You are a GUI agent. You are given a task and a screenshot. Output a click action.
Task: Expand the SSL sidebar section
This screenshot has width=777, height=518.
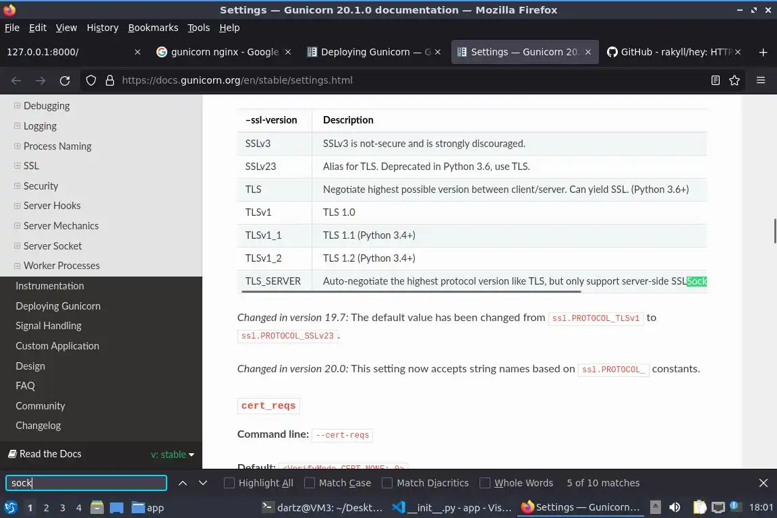tap(18, 165)
